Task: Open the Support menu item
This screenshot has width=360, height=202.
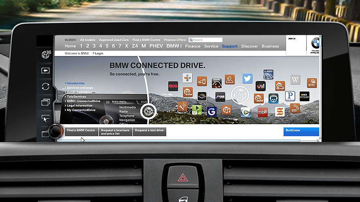Action: (230, 46)
